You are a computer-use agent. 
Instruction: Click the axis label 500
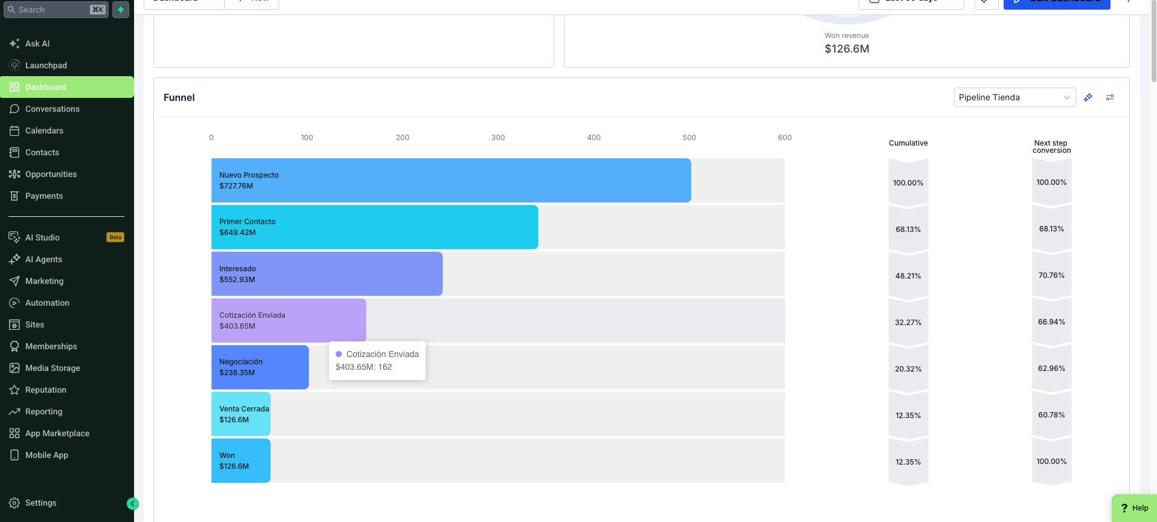[689, 138]
